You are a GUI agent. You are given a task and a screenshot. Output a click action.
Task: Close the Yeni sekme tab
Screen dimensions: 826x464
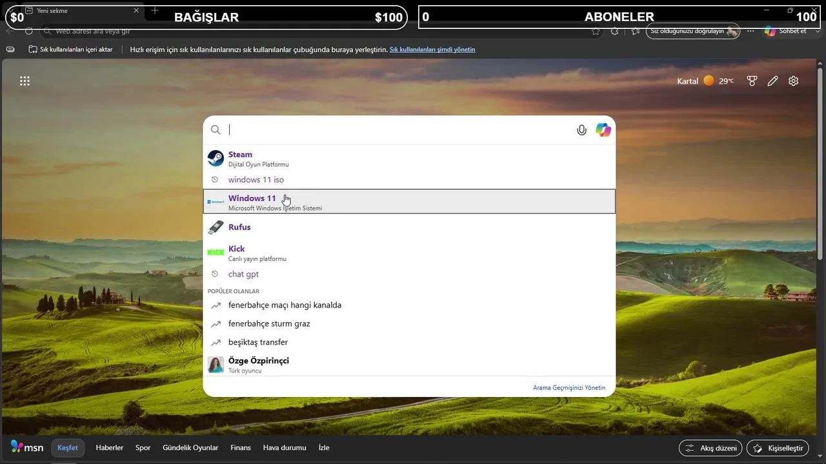point(136,11)
